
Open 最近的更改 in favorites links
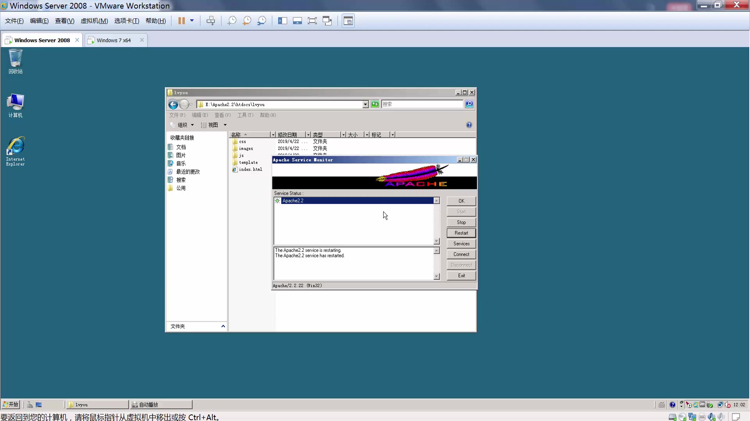(x=188, y=172)
